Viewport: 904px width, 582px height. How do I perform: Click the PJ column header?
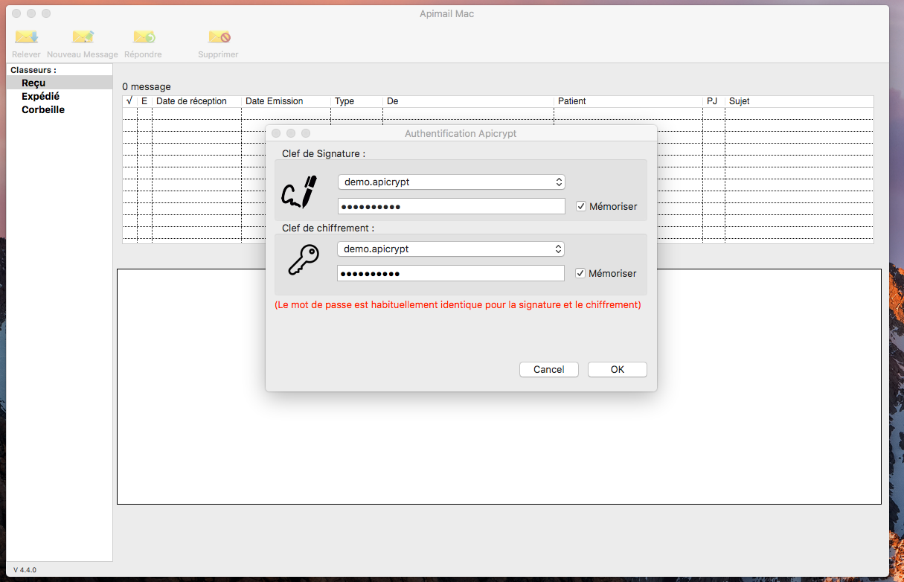[x=714, y=101]
